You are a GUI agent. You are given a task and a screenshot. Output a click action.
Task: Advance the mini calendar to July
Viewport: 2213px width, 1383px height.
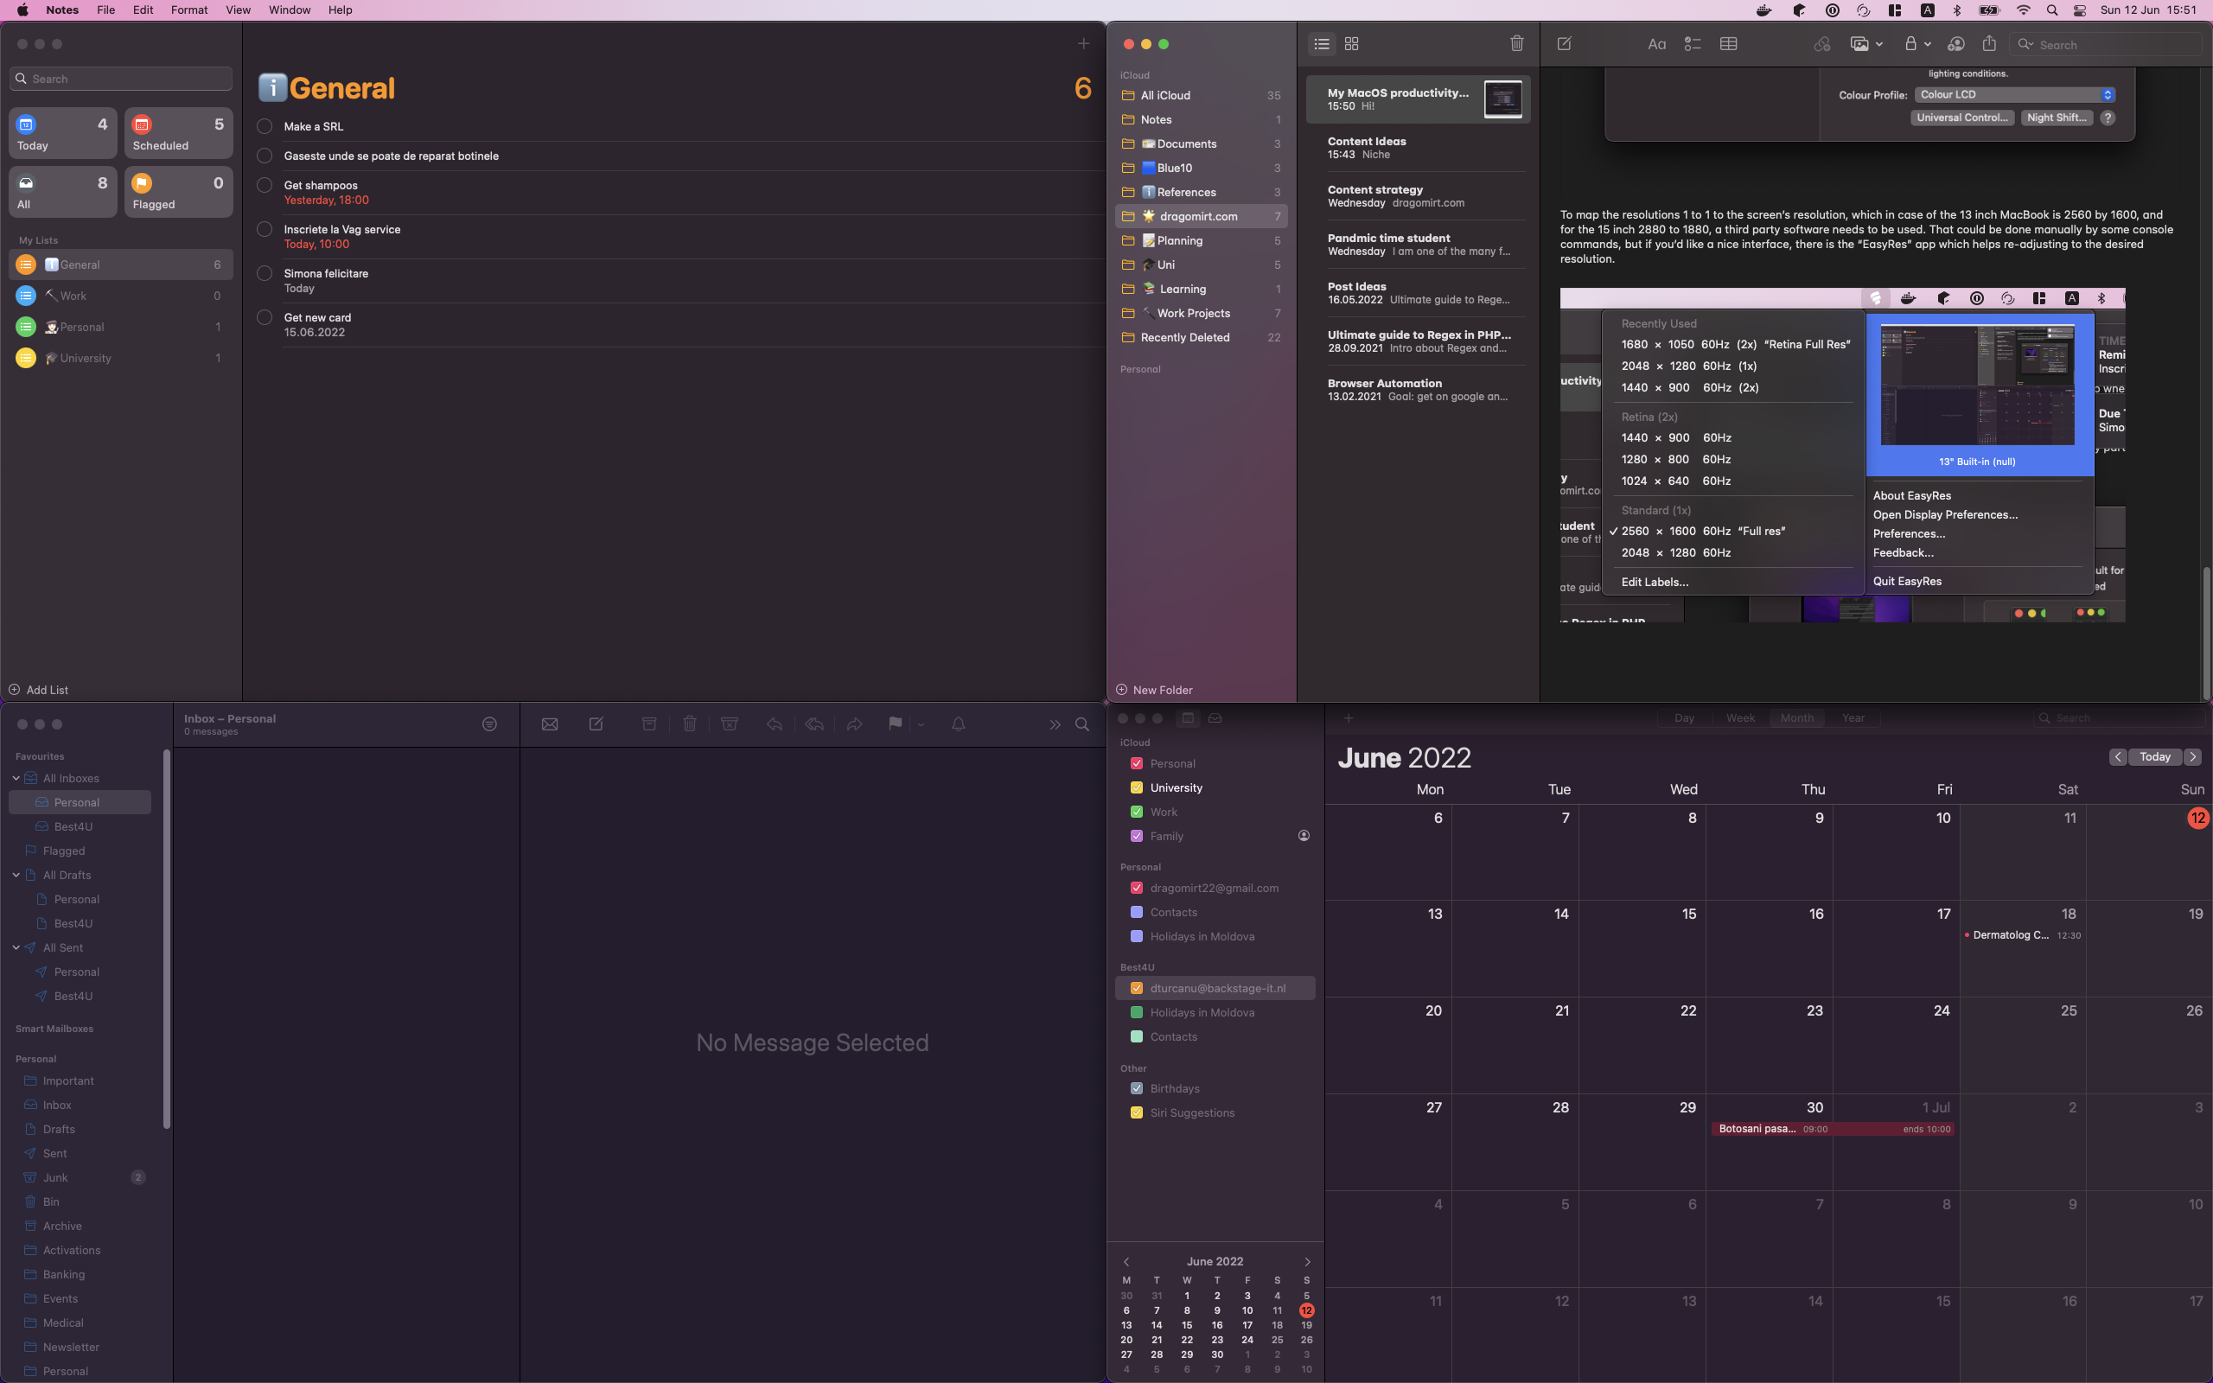[x=1306, y=1261]
